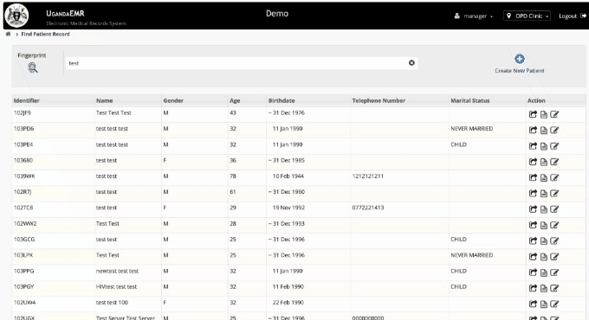Click the Create New Patient plus icon
Image resolution: width=589 pixels, height=320 pixels.
[x=520, y=59]
